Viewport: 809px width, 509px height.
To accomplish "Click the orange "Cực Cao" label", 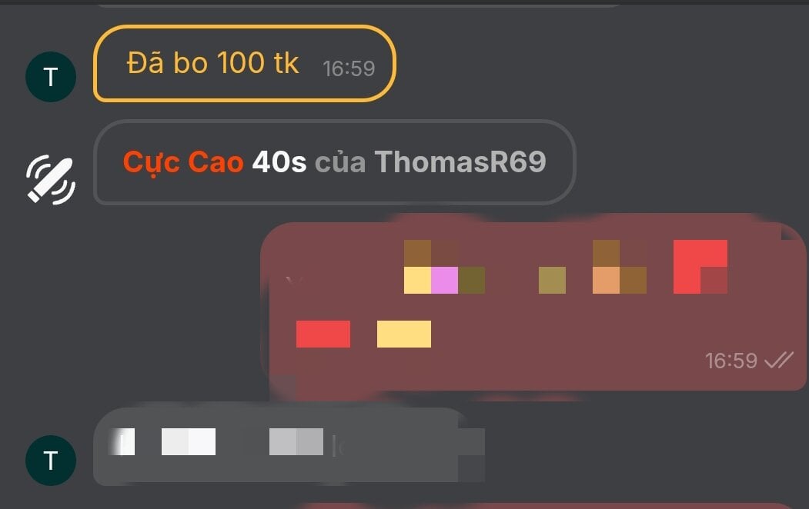I will 183,163.
